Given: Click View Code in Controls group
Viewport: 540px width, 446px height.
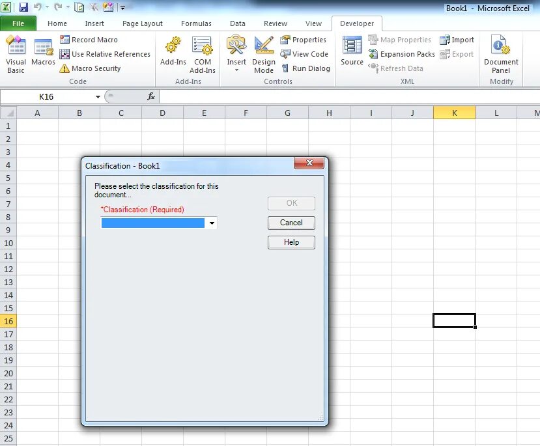Looking at the screenshot, I should 304,54.
